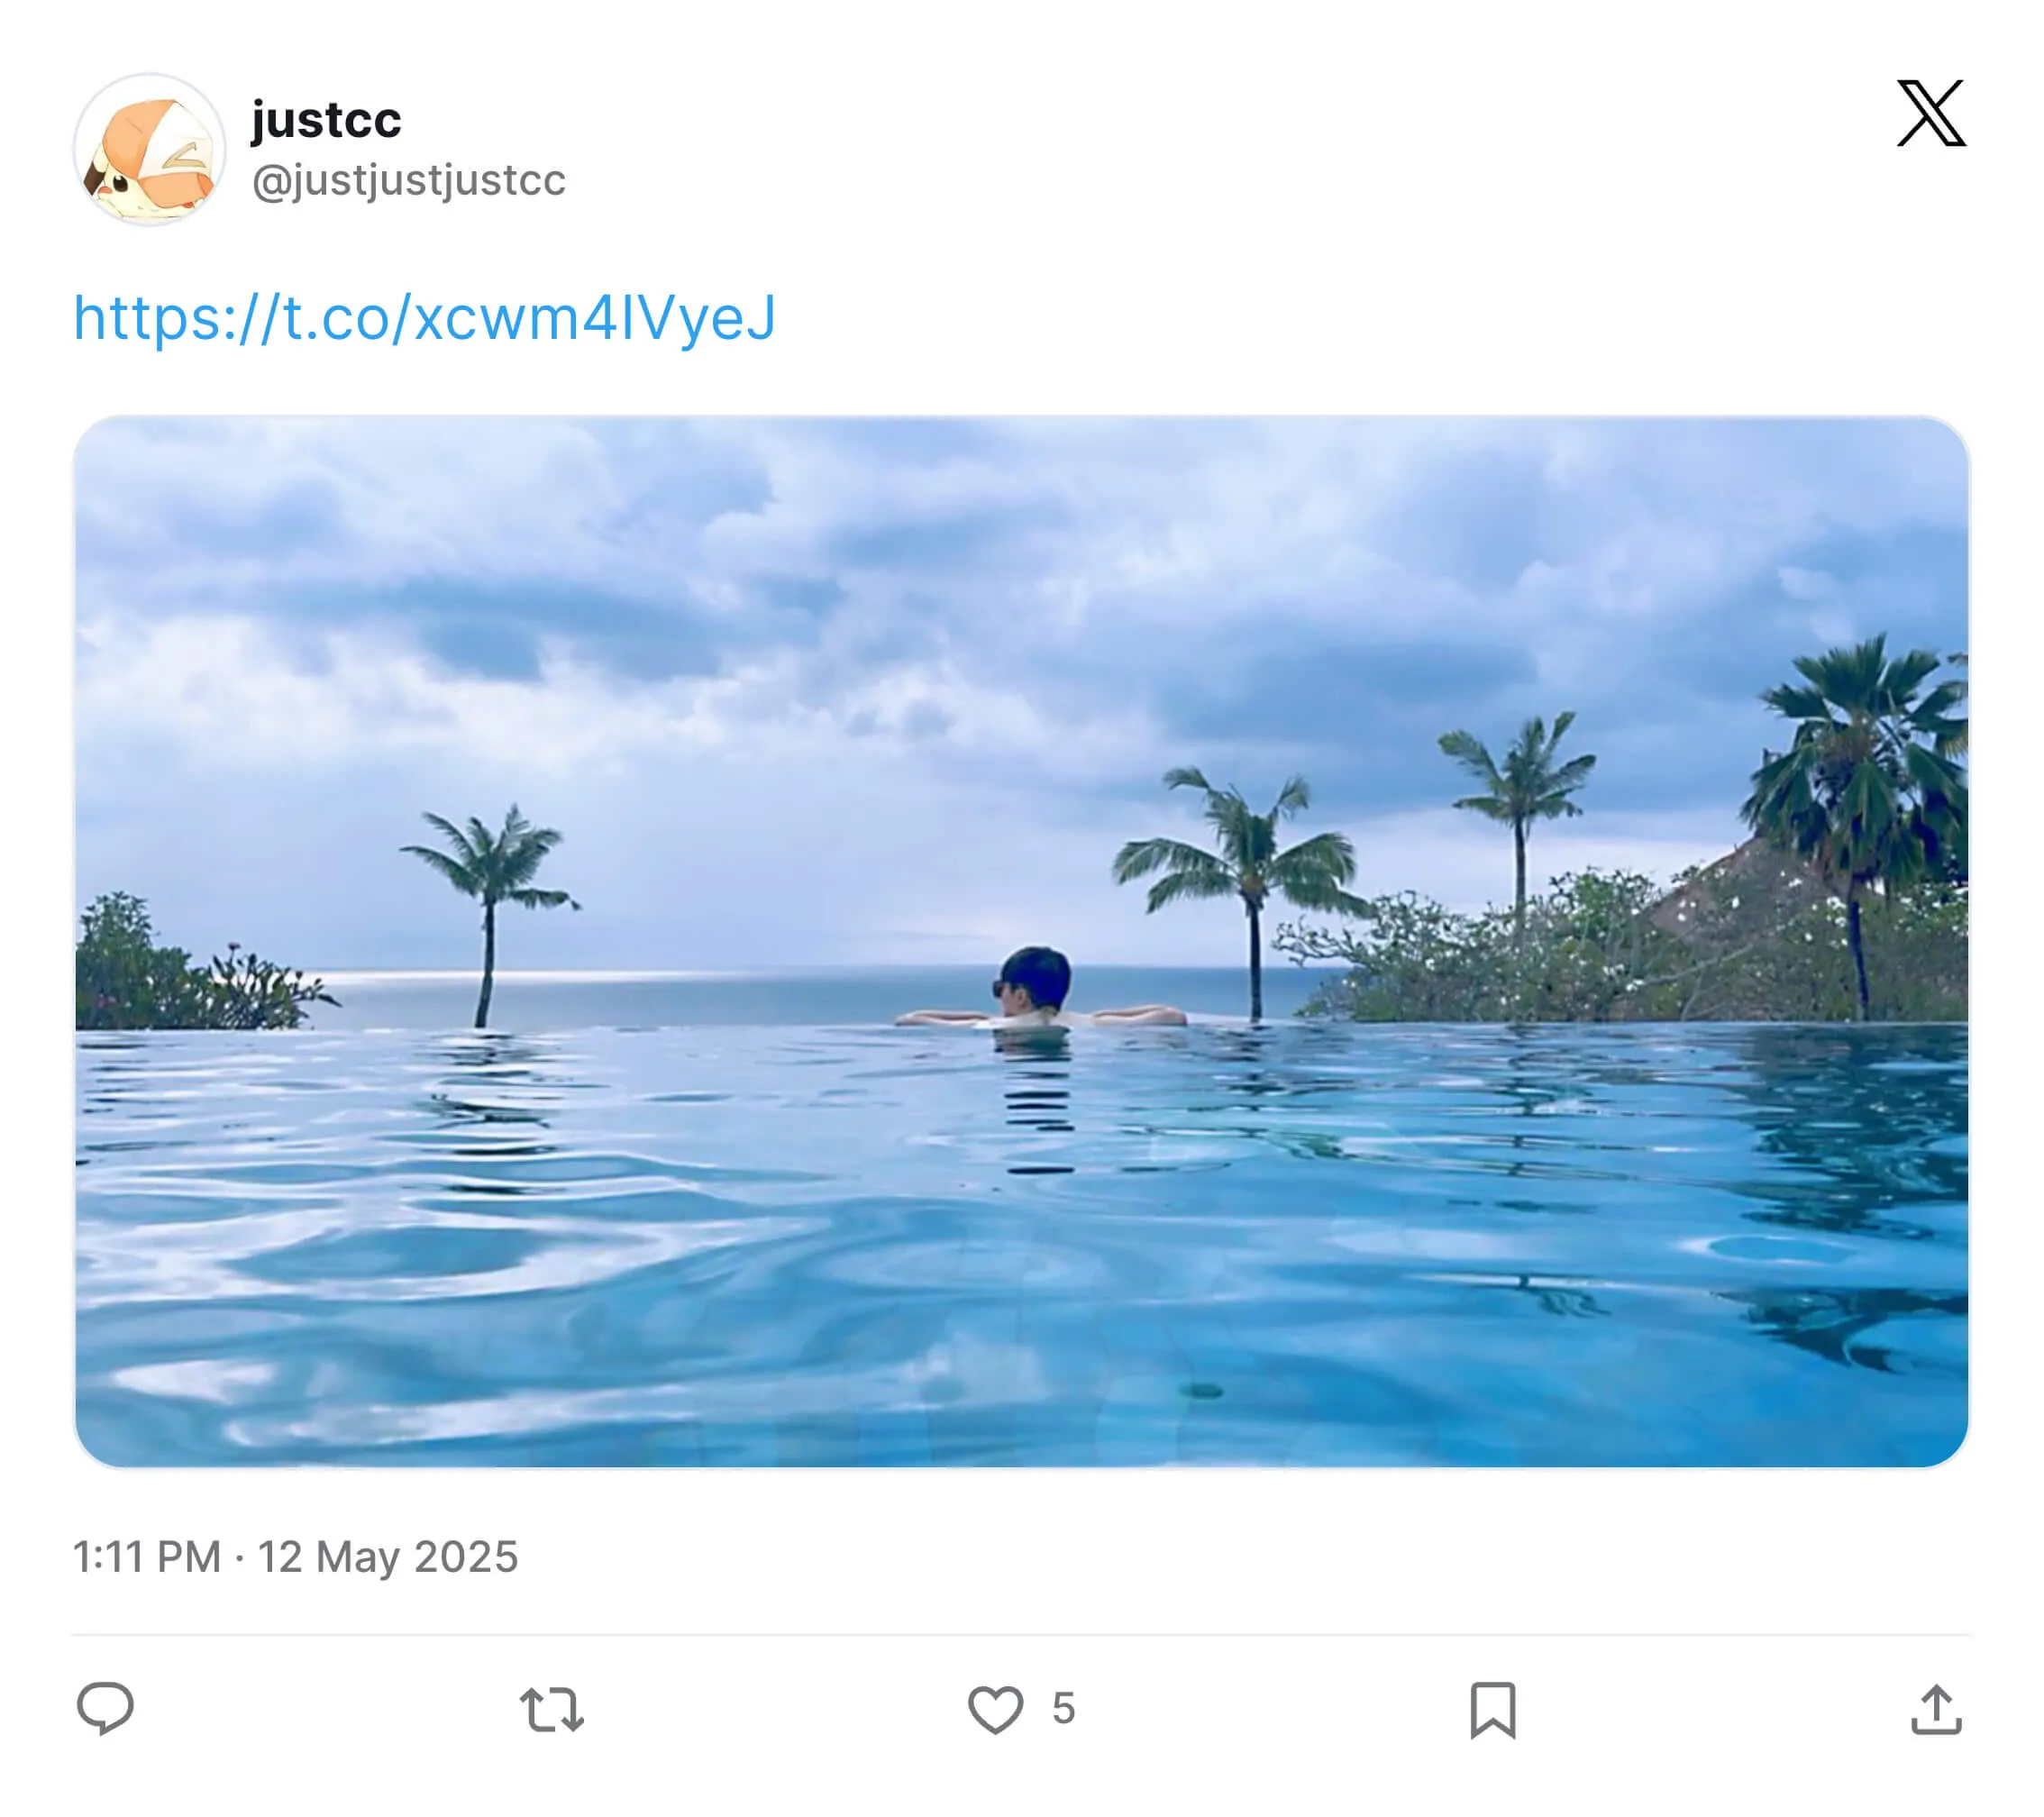This screenshot has height=1817, width=2044.
Task: Click the 1:11 PM timestamp
Action: coord(147,1557)
